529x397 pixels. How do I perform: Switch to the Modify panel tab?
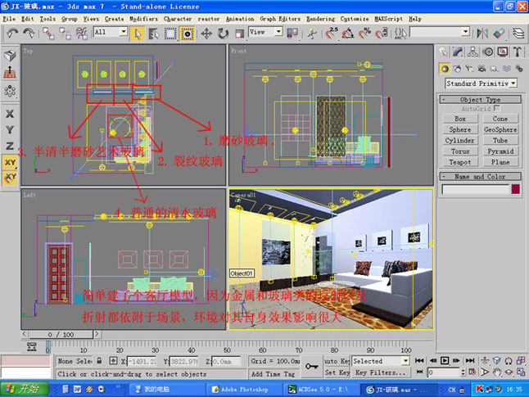458,52
